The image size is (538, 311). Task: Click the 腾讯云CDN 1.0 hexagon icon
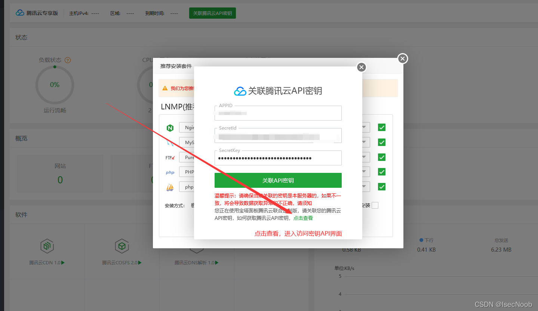tap(47, 246)
